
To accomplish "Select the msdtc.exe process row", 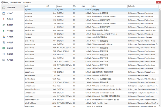I will point(92,96).
